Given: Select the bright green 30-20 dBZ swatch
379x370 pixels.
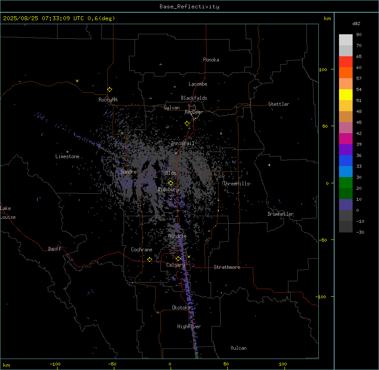Looking at the screenshot, I should (346, 183).
